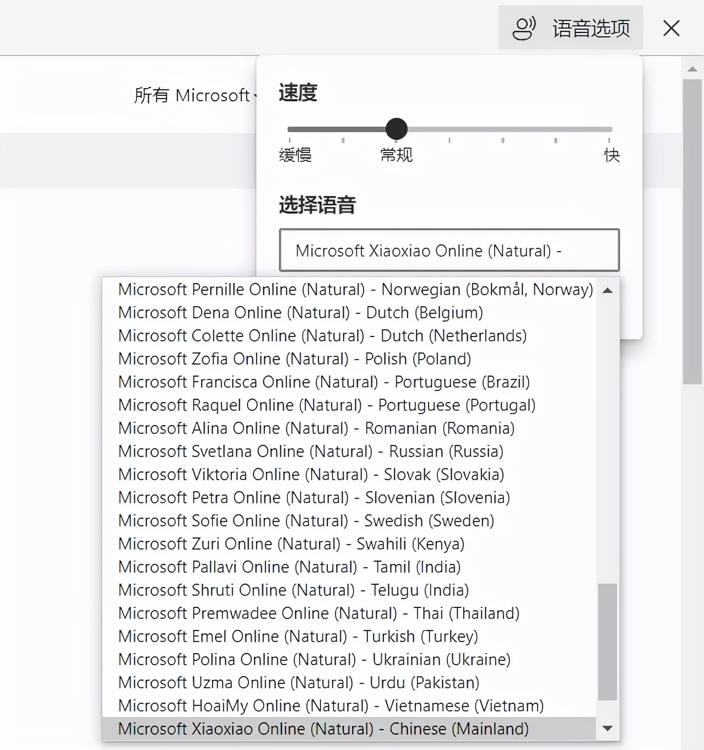
Task: Select Microsoft HoaiMy Online Vietnamese voice
Action: click(331, 705)
